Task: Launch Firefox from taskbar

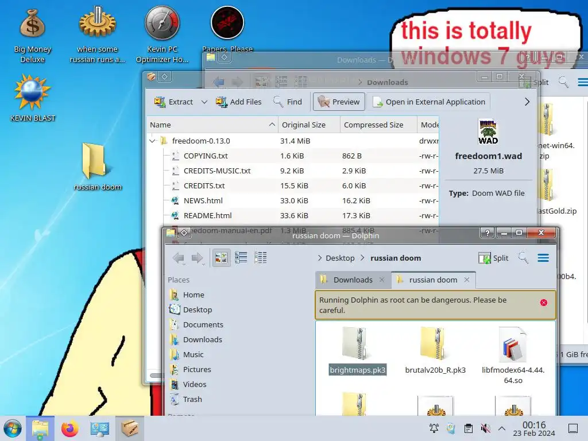Action: pyautogui.click(x=69, y=428)
